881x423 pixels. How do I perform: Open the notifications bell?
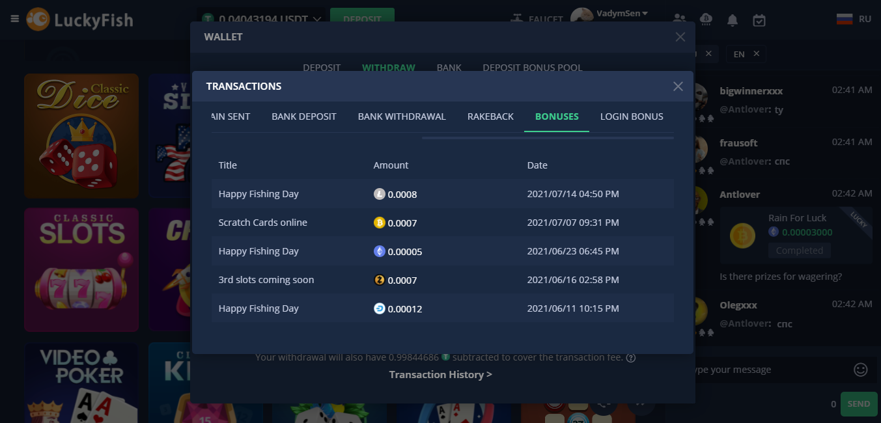[733, 20]
